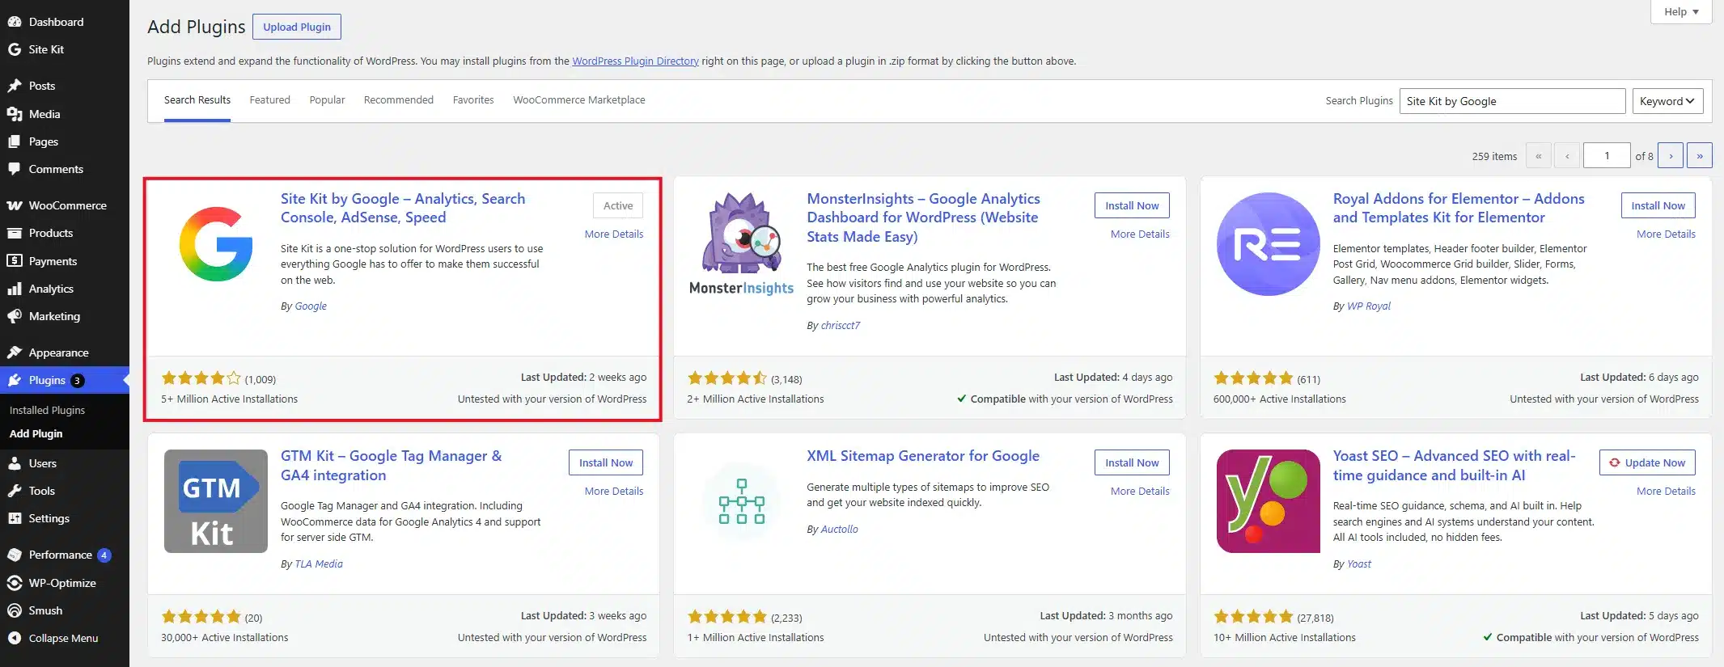Install the MonsterInsights plugin

click(x=1132, y=205)
